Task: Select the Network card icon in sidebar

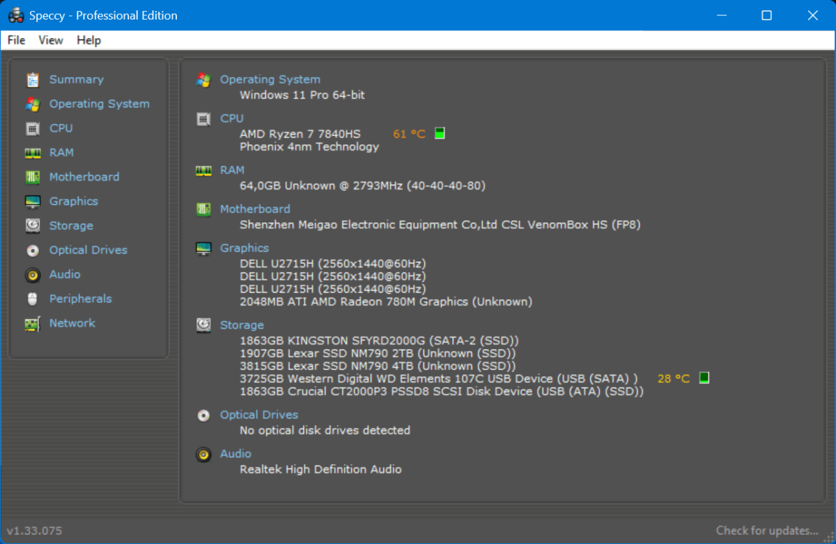Action: [33, 324]
